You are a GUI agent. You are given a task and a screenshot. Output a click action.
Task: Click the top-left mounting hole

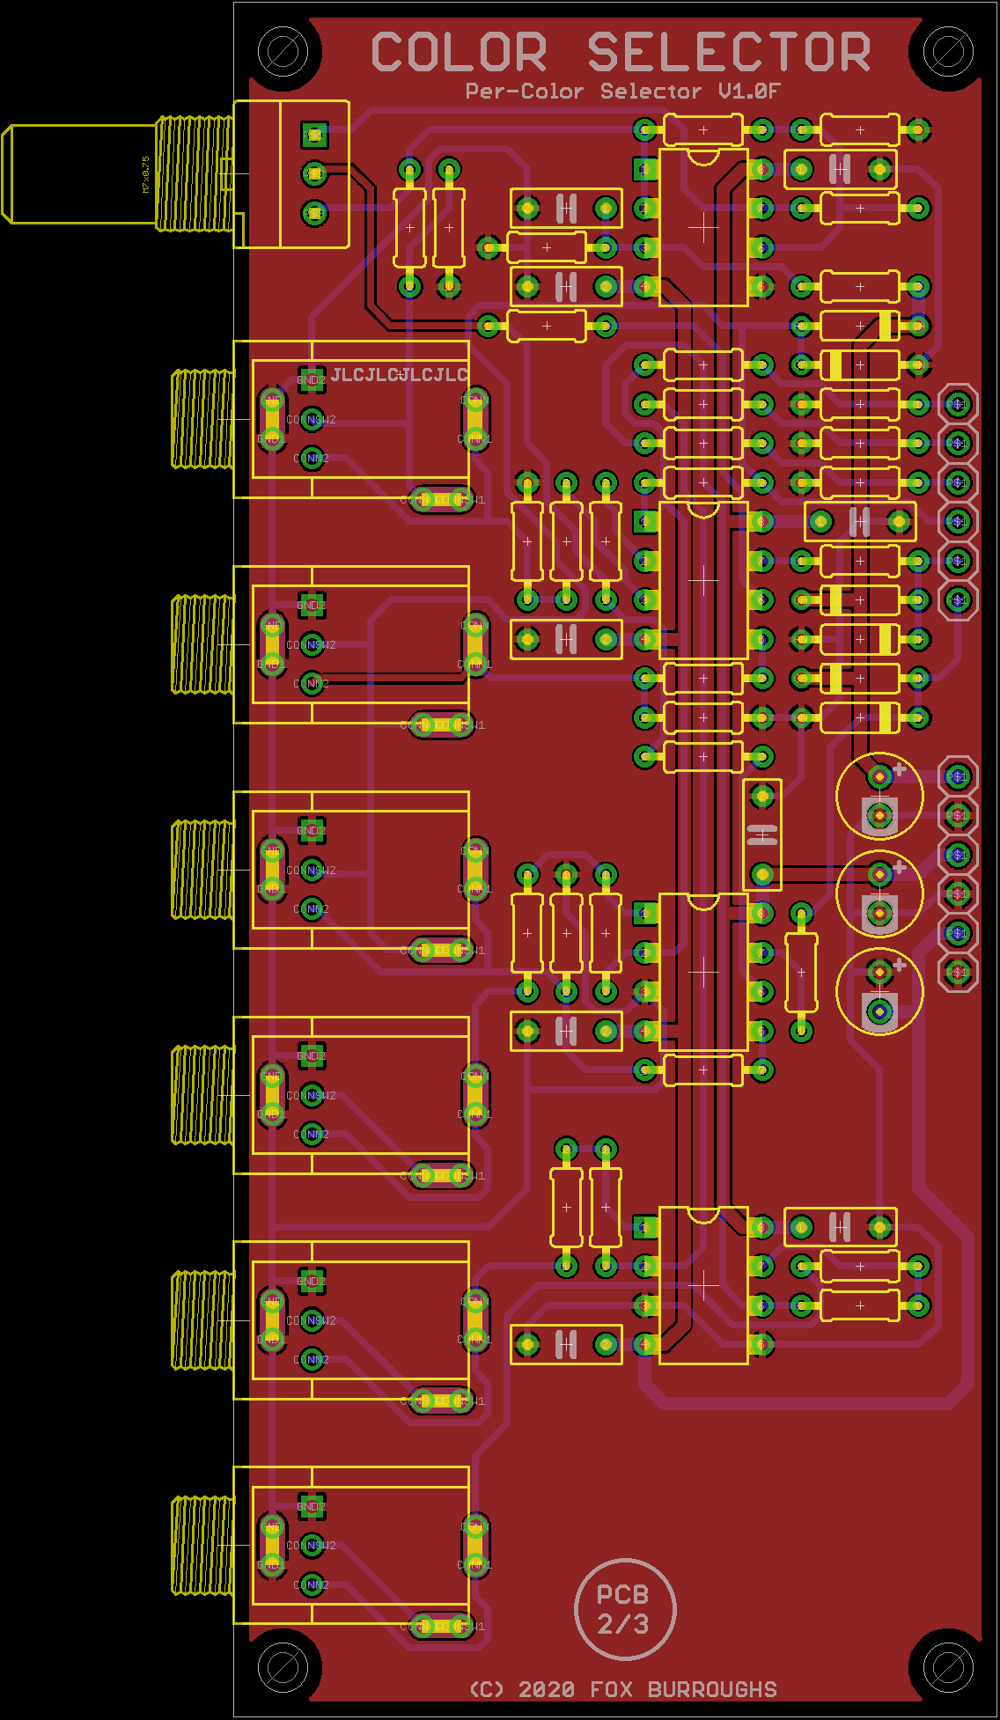coord(283,51)
